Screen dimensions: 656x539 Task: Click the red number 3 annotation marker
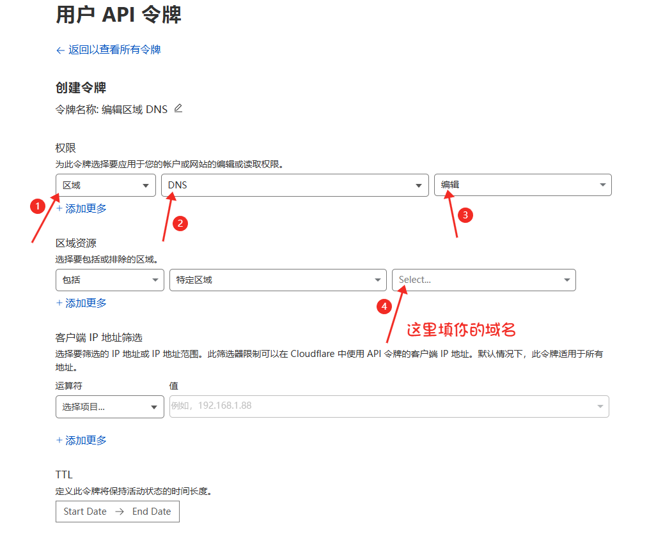(x=465, y=215)
